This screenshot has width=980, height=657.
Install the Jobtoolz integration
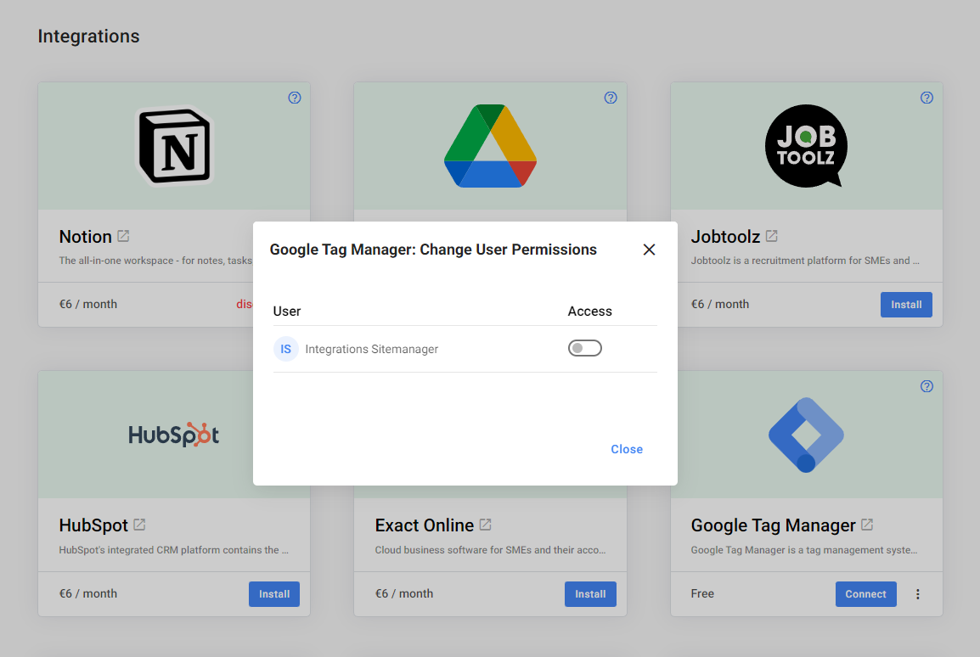pos(906,305)
